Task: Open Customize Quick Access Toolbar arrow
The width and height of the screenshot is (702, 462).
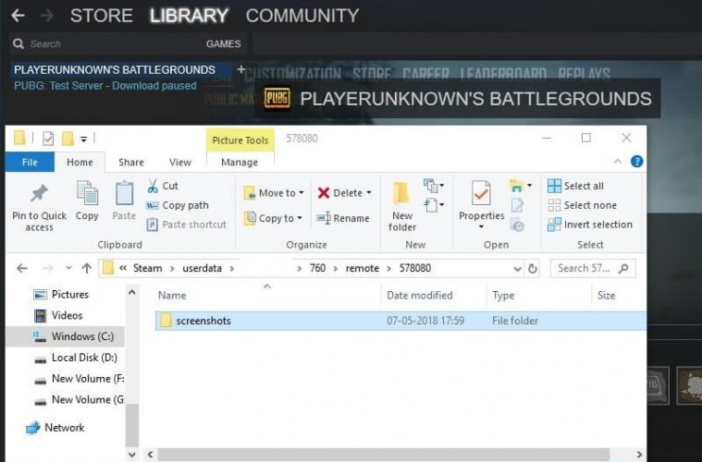Action: (x=83, y=140)
